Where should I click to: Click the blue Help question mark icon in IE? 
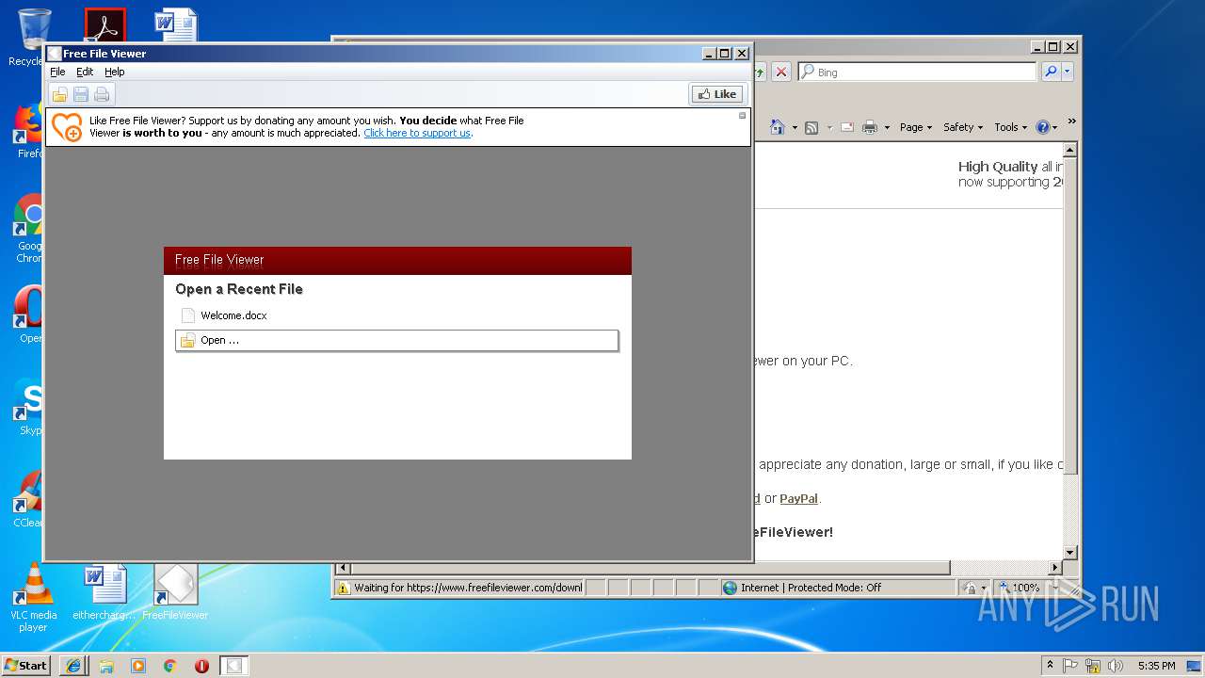(x=1042, y=127)
